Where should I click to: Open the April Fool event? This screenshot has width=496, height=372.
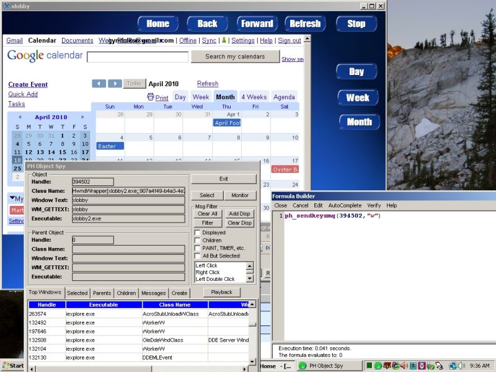[x=227, y=123]
